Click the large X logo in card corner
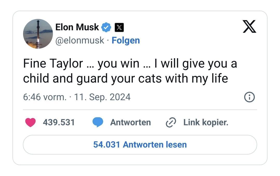Screen dimensions: 280x176 249,26
